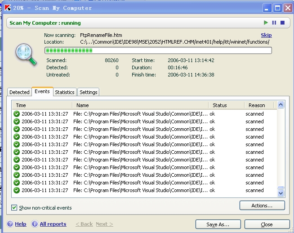
Task: Switch to the Detected tab
Action: pyautogui.click(x=19, y=92)
